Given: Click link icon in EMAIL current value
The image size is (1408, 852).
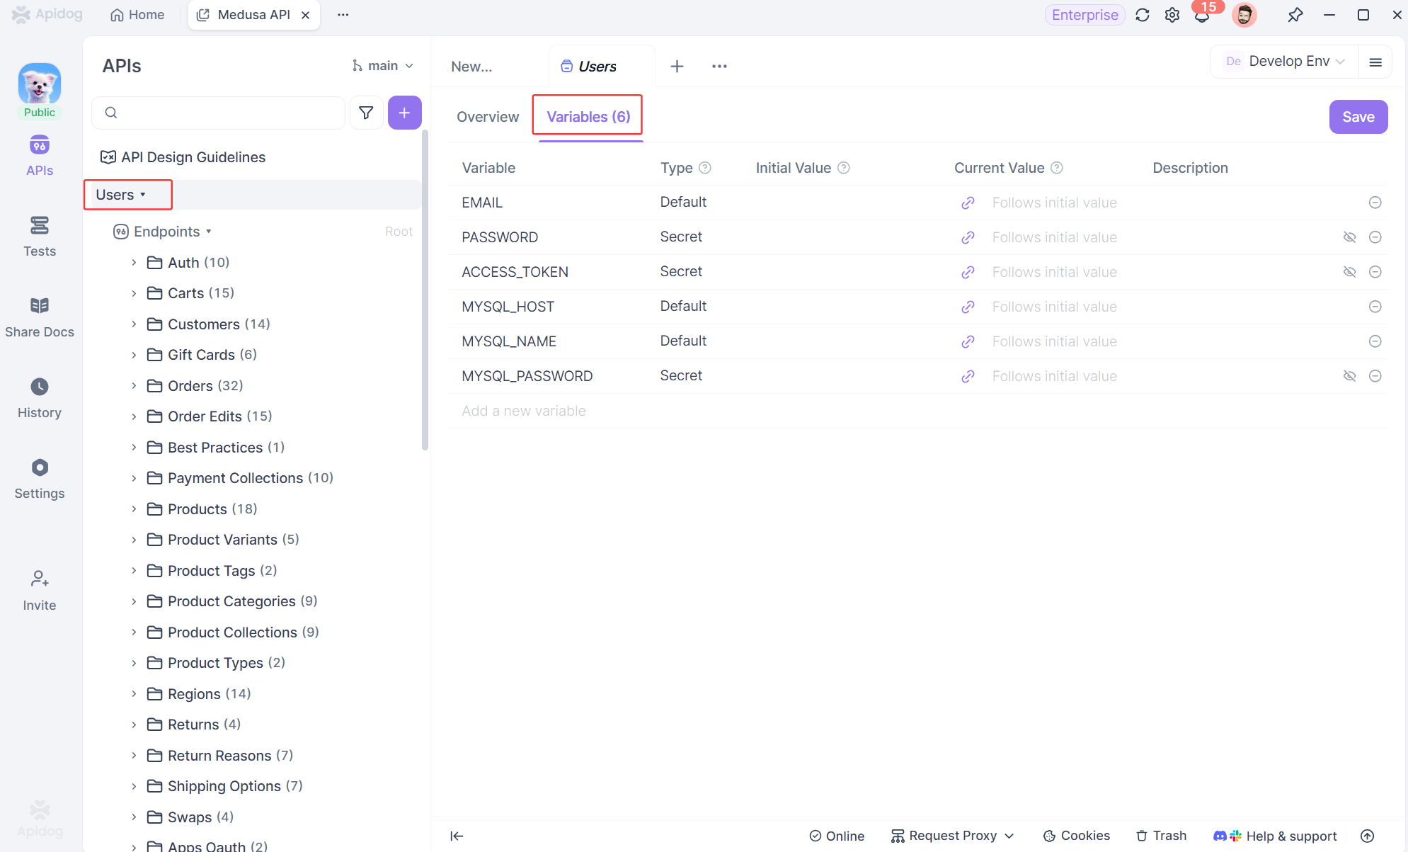Looking at the screenshot, I should coord(968,203).
